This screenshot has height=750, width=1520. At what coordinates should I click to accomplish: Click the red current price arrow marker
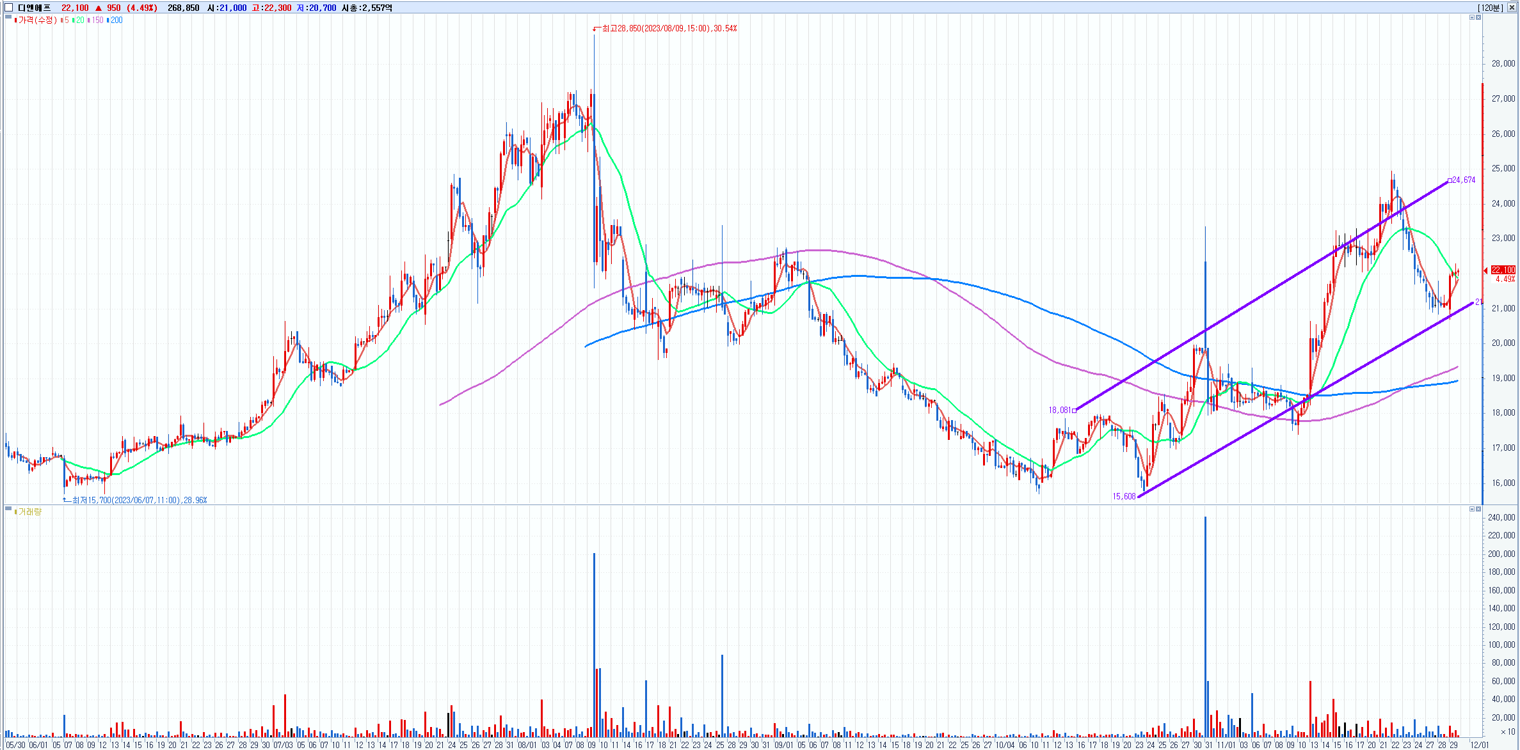pos(1485,271)
